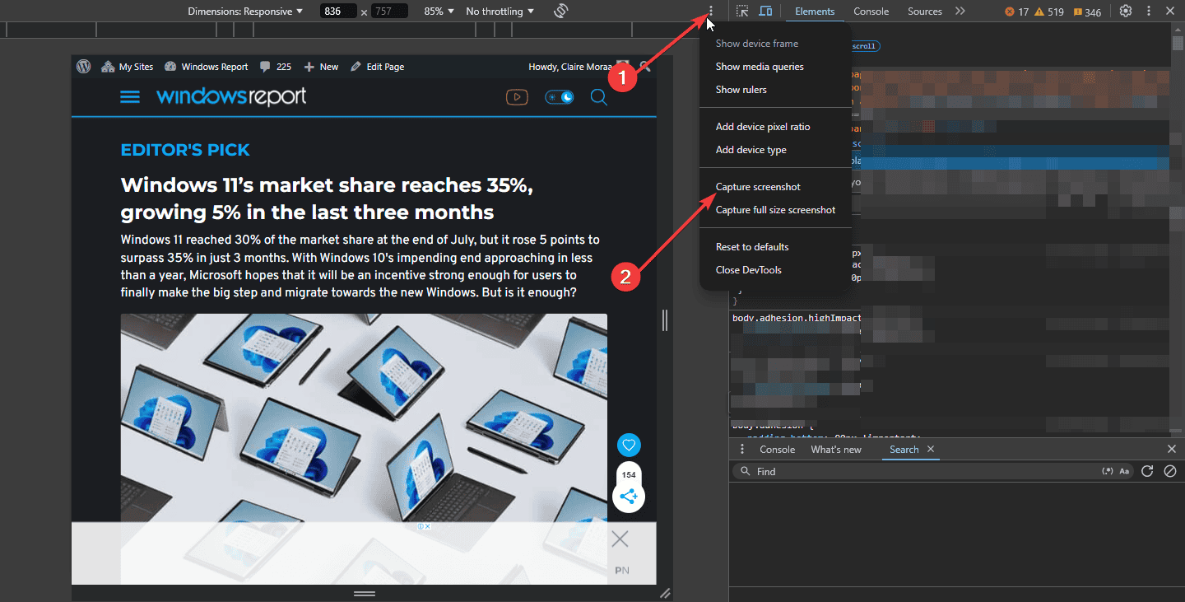Click the viewport corner resize handle
This screenshot has height=602, width=1185.
click(x=665, y=593)
